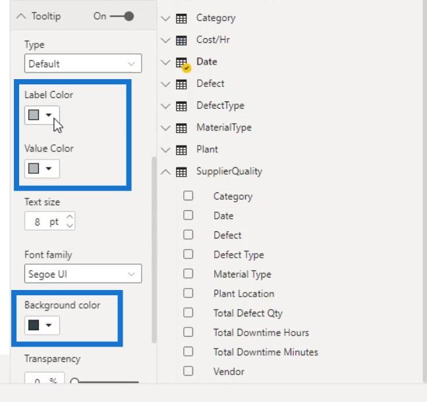Collapse the Tooltip section chevron
This screenshot has width=427, height=402.
coord(21,16)
